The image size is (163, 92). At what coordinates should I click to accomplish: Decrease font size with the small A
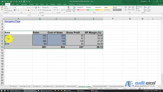pyautogui.click(x=30, y=7)
